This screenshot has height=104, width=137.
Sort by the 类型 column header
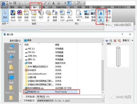[65, 45]
